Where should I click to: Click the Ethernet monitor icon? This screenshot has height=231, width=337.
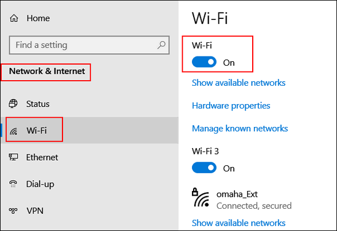(x=13, y=157)
